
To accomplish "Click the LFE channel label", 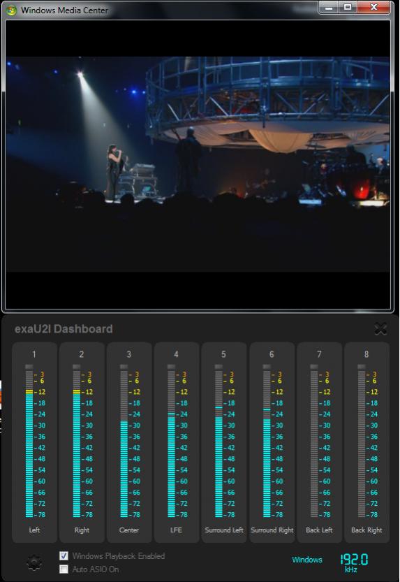I will [176, 530].
